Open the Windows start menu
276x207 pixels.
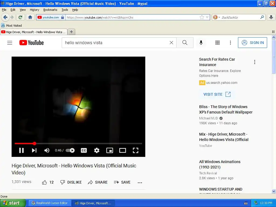13,203
